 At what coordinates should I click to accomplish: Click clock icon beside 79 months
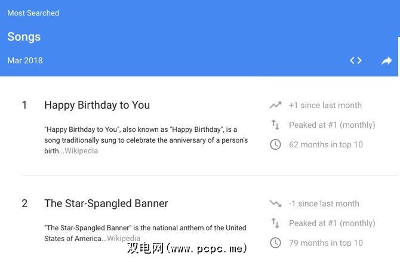(x=275, y=243)
